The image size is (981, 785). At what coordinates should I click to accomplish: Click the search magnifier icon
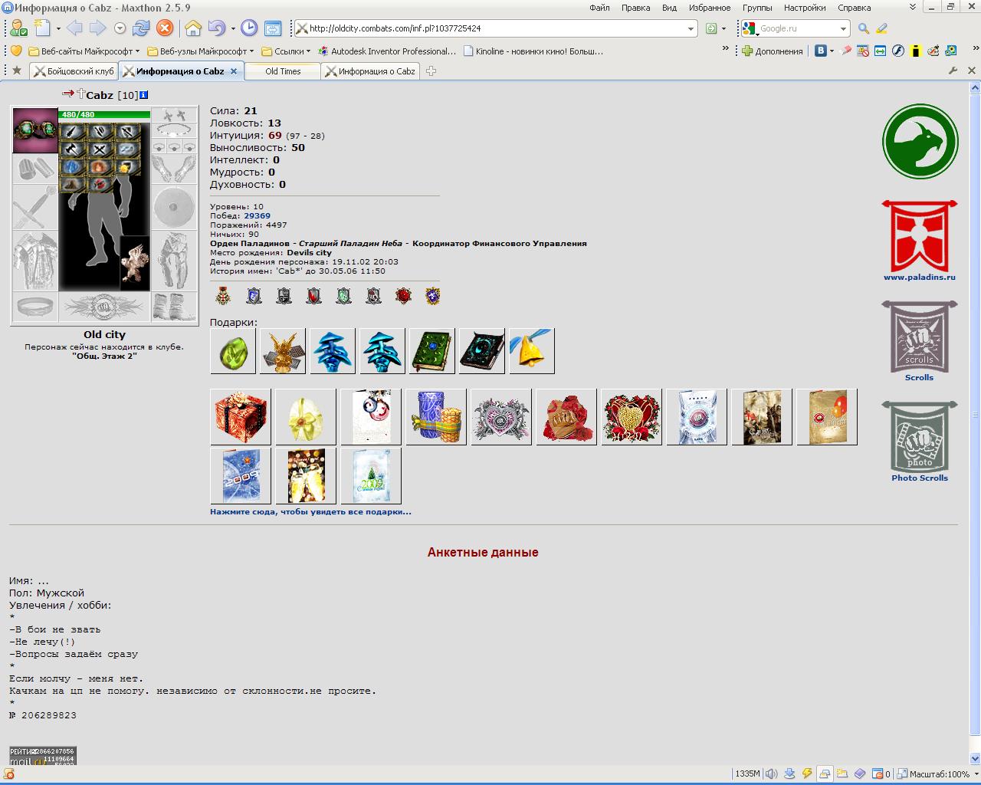coord(864,28)
